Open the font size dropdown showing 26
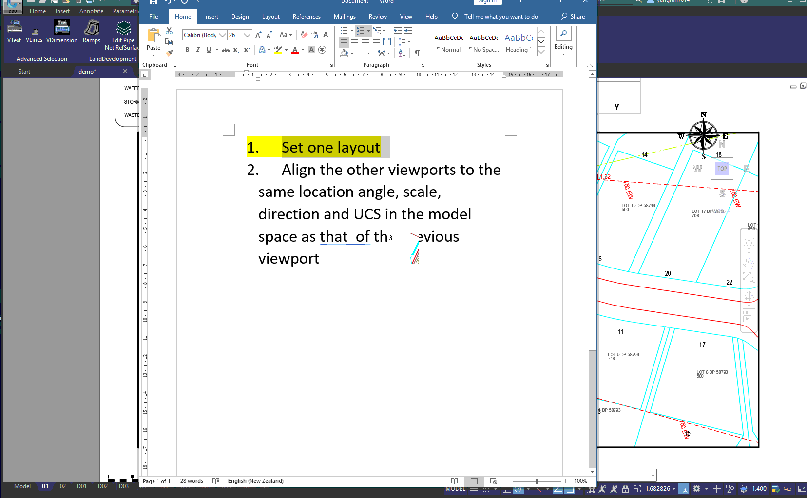The width and height of the screenshot is (807, 498). pos(247,35)
